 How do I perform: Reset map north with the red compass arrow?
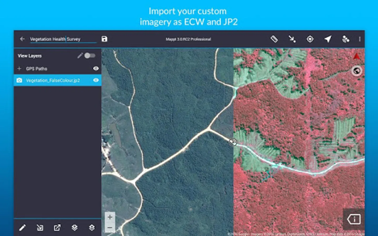(x=356, y=56)
